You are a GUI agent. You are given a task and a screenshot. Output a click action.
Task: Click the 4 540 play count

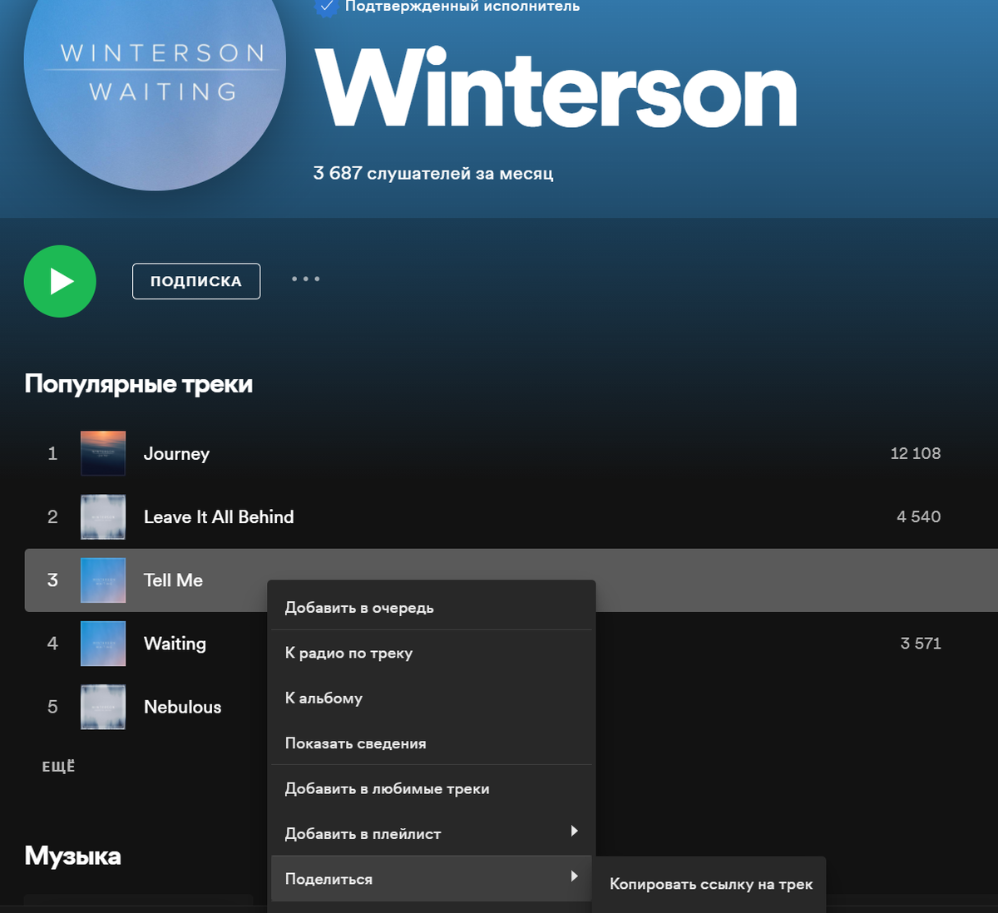coord(919,516)
